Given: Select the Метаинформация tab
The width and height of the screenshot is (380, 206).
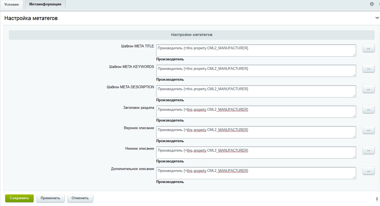Looking at the screenshot, I should (45, 4).
